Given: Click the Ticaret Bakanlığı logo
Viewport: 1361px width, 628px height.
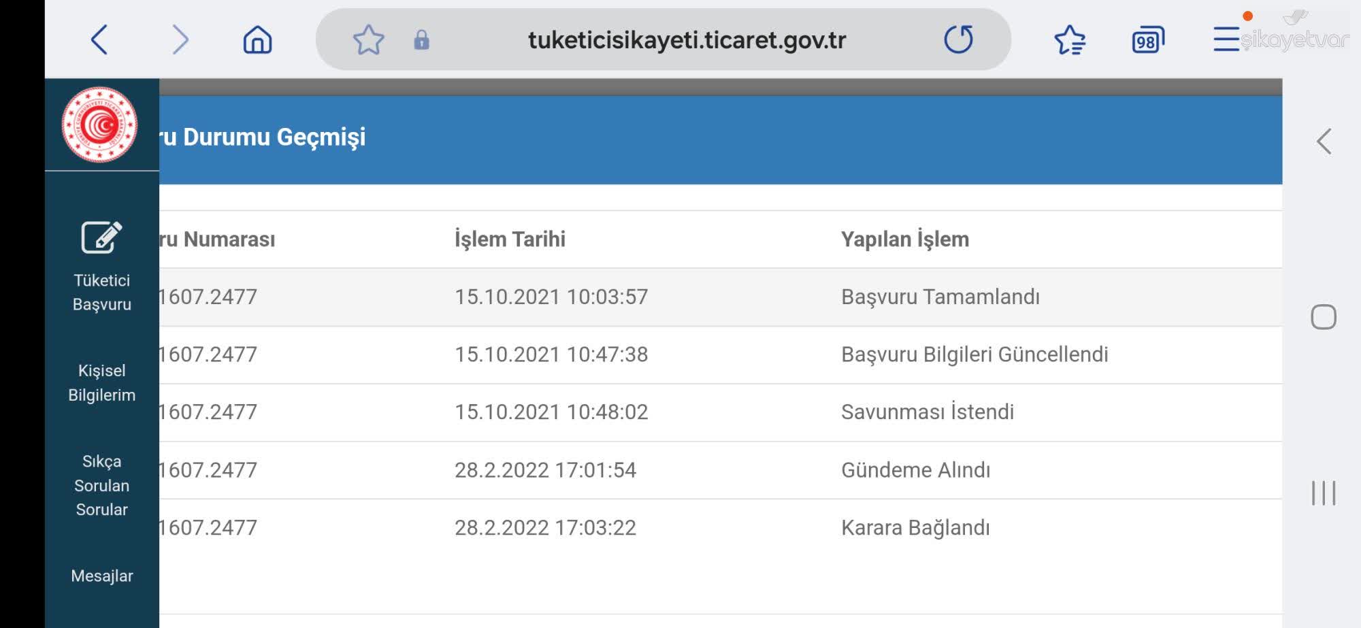Looking at the screenshot, I should [x=101, y=122].
